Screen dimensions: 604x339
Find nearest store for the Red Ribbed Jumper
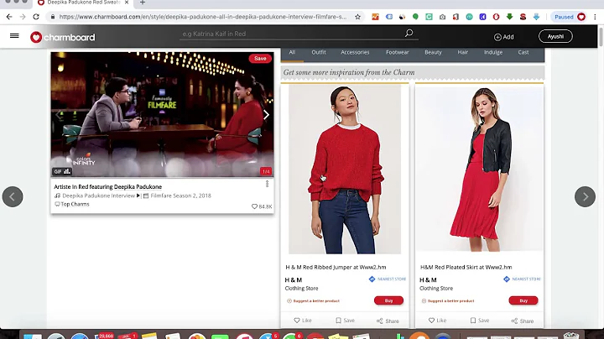(387, 279)
